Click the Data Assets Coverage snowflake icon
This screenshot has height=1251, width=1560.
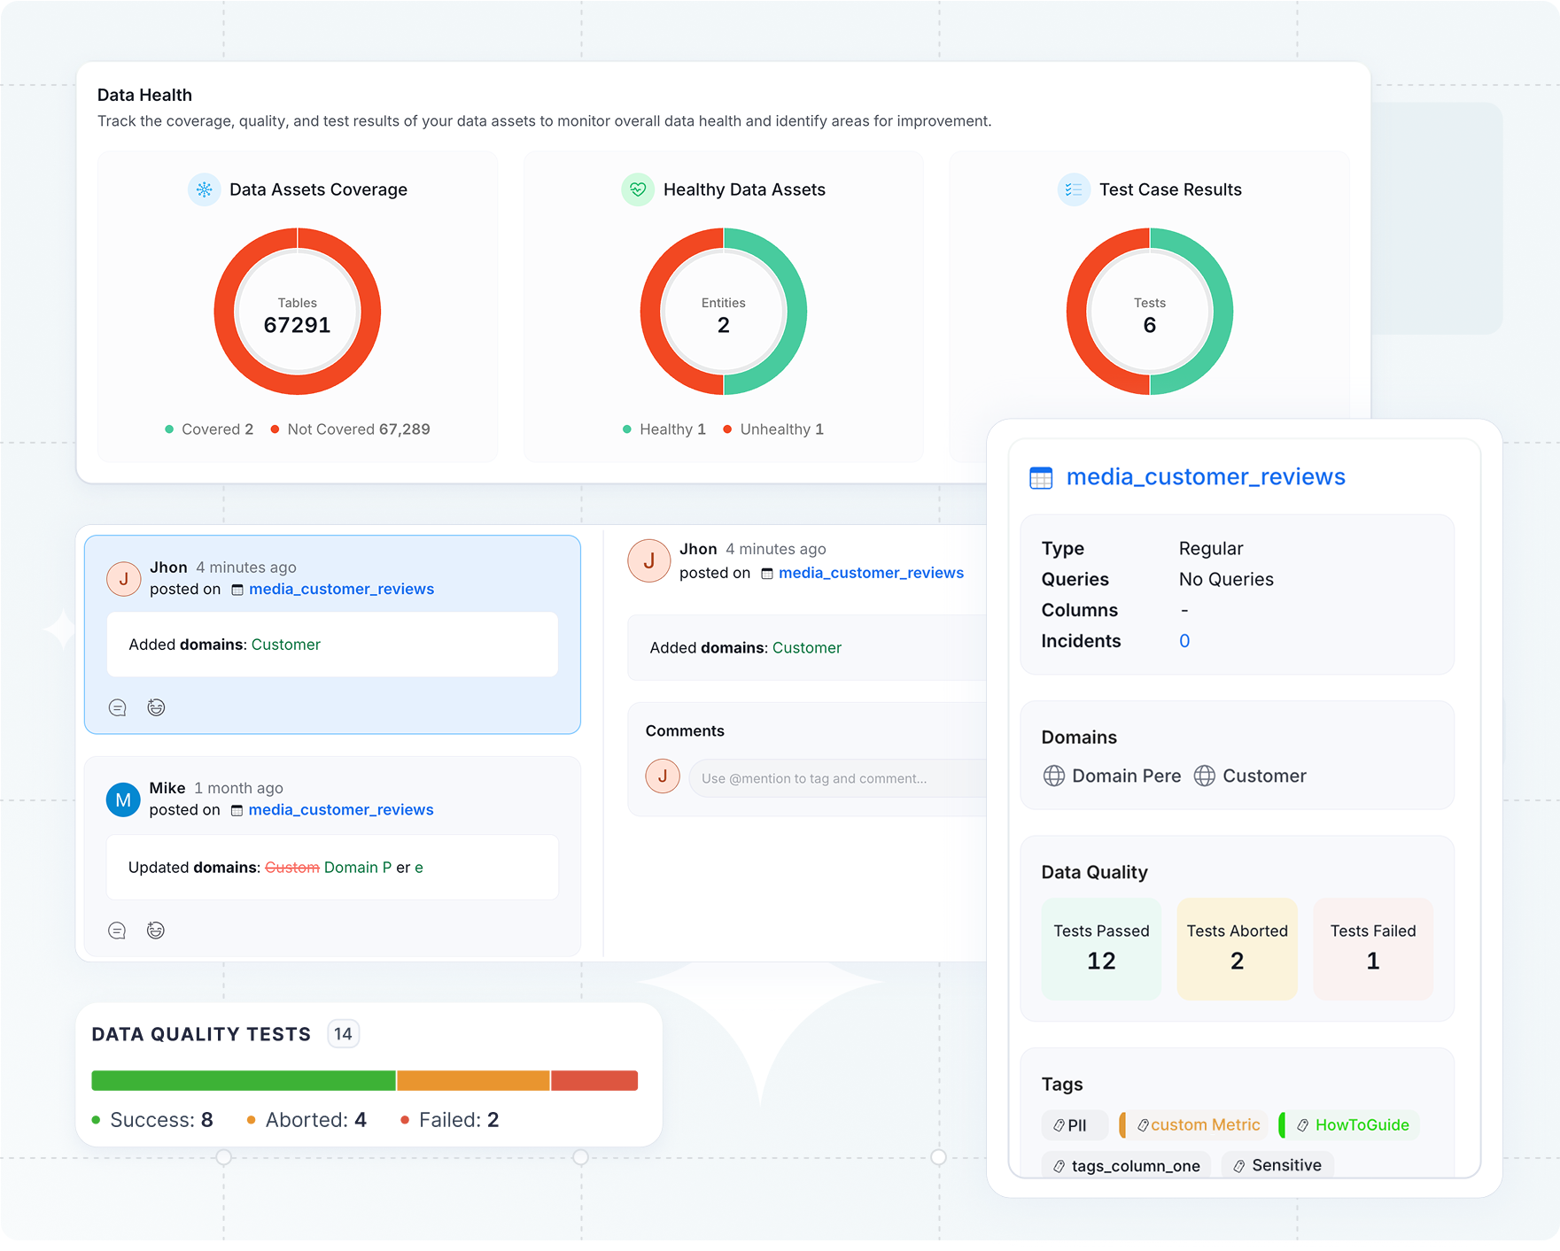coord(205,190)
